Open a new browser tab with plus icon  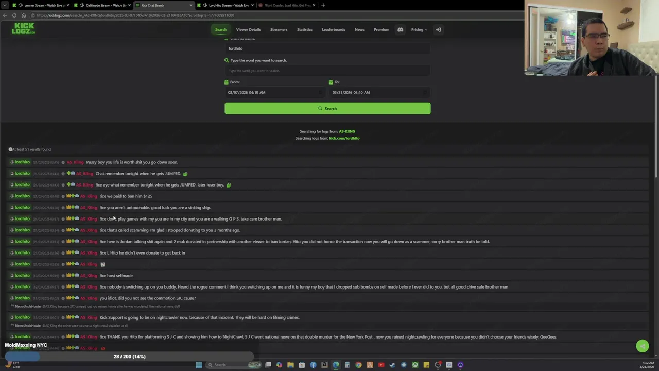click(x=323, y=5)
